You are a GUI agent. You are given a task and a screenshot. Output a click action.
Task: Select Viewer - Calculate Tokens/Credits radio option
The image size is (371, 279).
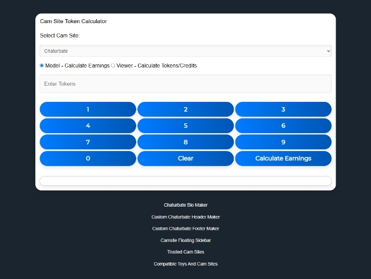click(x=113, y=65)
